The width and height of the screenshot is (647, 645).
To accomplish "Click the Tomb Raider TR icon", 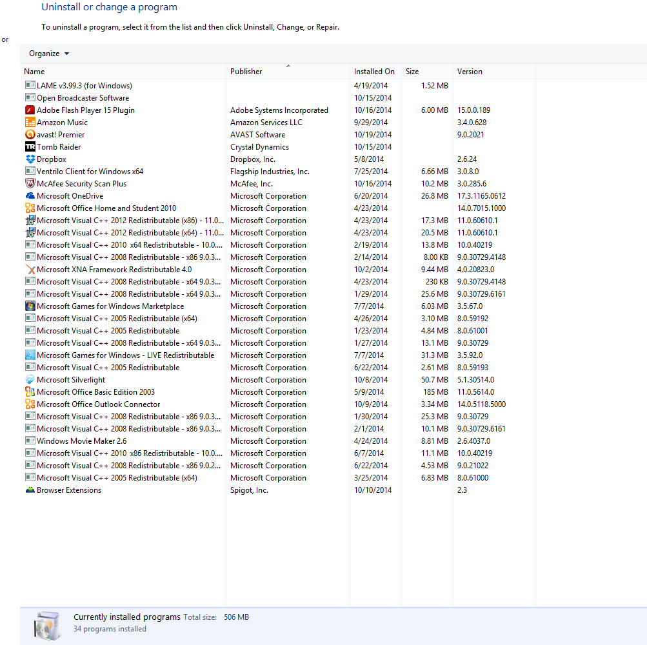I will [30, 147].
